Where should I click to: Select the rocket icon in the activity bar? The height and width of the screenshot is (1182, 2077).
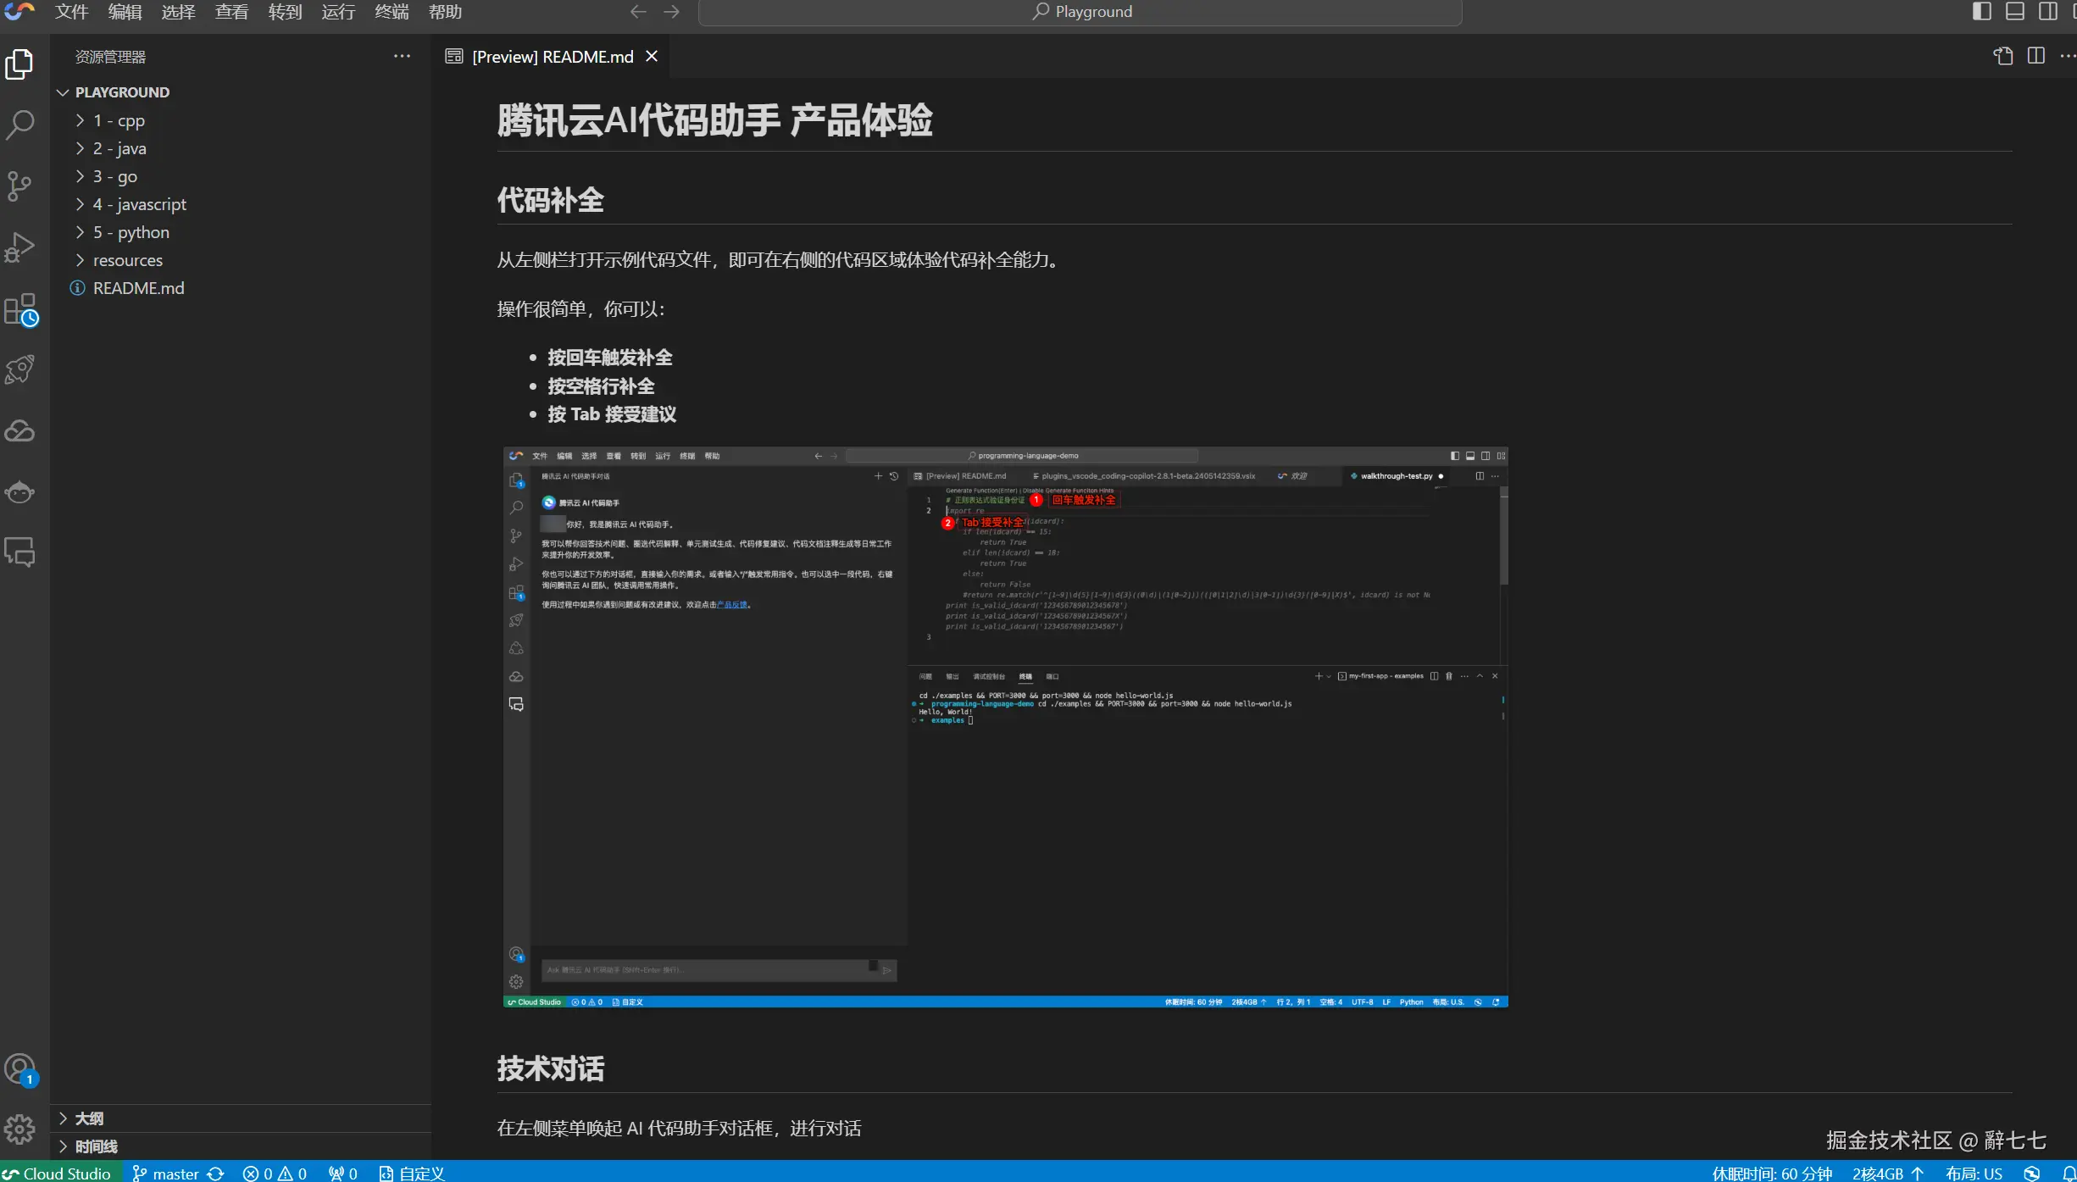pos(19,369)
